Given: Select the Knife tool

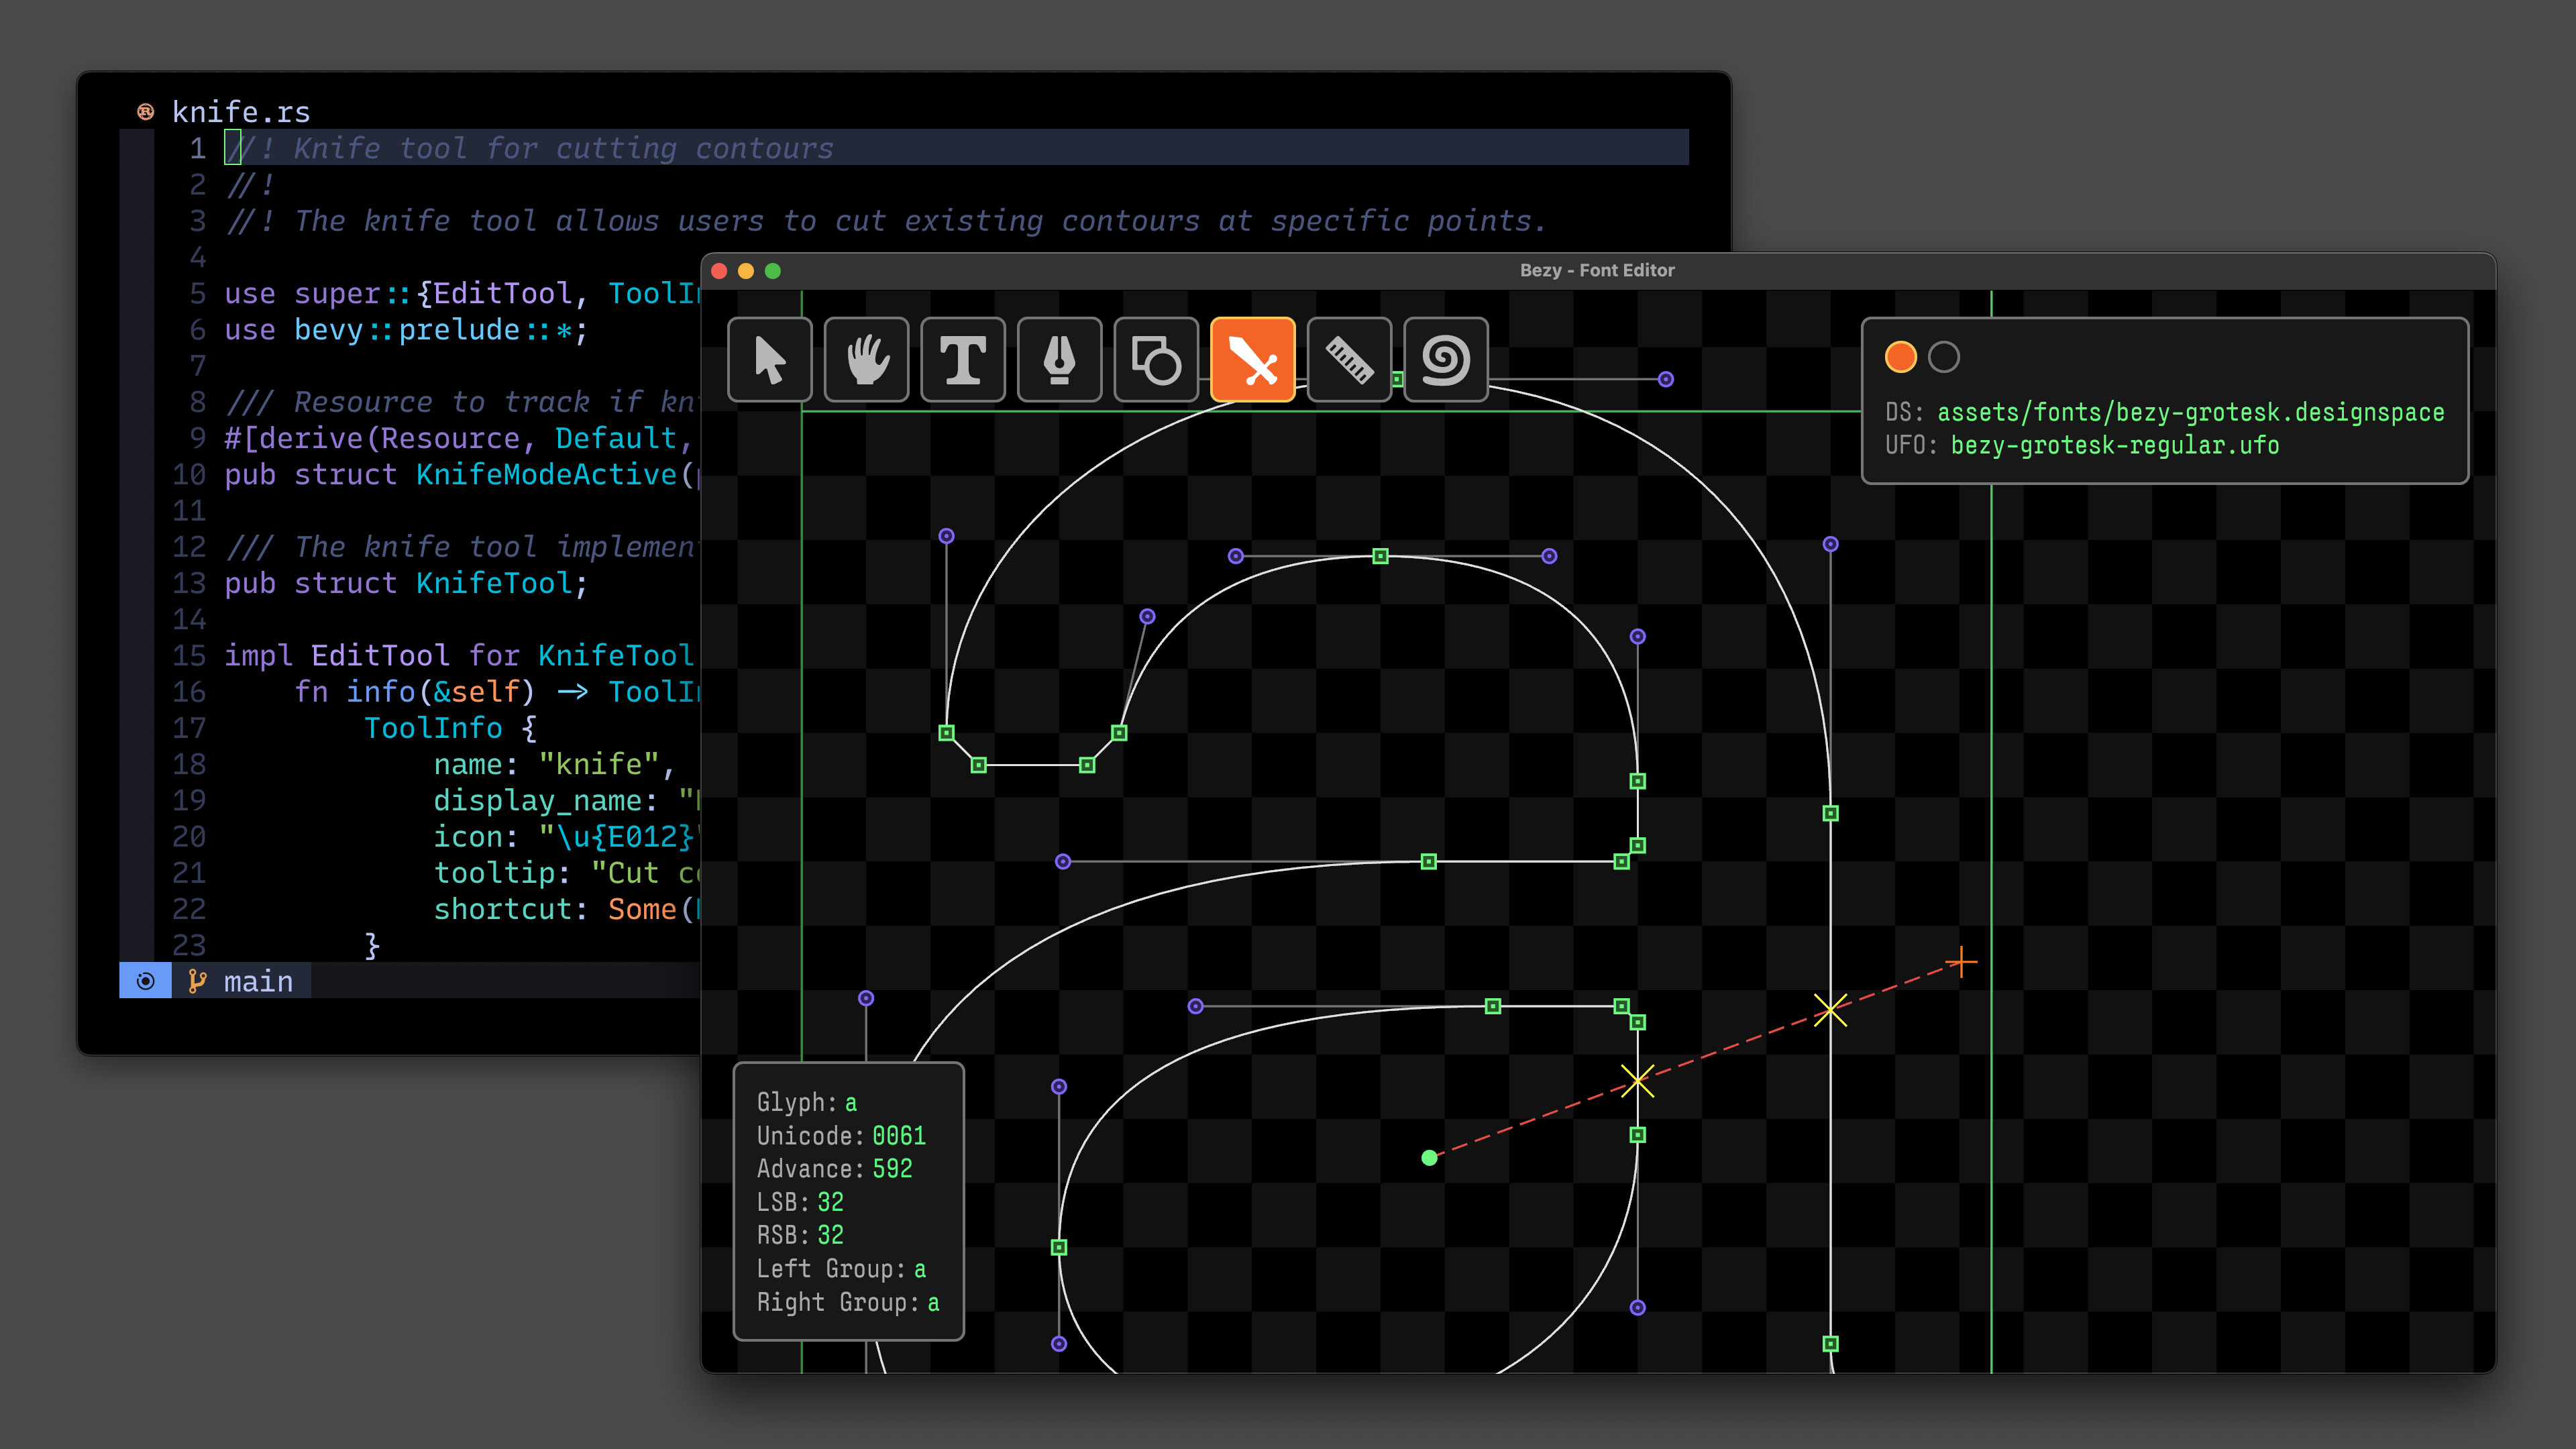Looking at the screenshot, I should tap(1253, 360).
